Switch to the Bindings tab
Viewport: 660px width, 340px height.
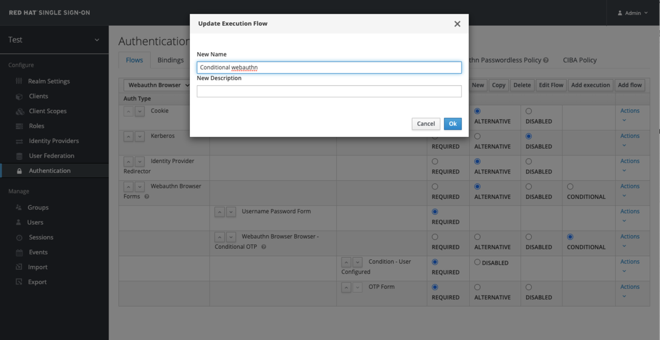click(x=170, y=60)
